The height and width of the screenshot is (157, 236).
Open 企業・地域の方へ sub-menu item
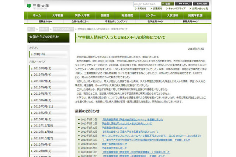[x=80, y=21]
